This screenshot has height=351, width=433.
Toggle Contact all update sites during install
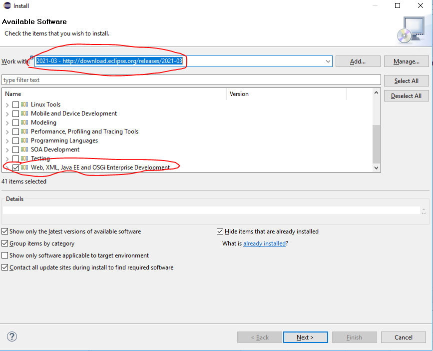pyautogui.click(x=4, y=267)
